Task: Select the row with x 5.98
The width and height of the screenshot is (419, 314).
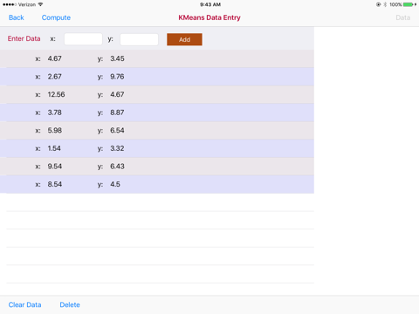Action: (157, 131)
